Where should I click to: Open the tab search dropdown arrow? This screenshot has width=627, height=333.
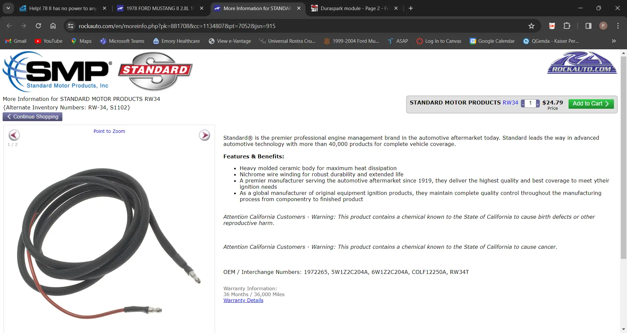tap(8, 8)
